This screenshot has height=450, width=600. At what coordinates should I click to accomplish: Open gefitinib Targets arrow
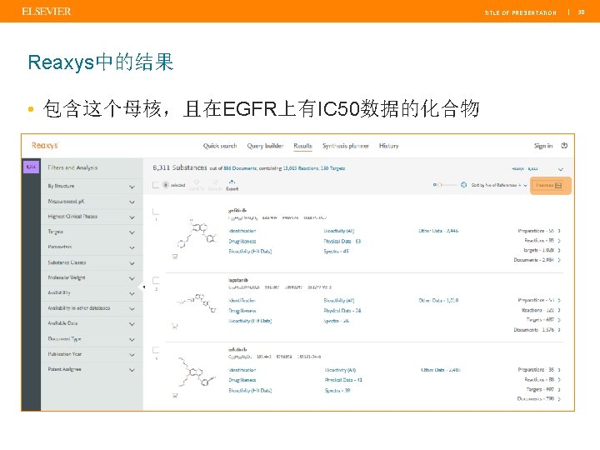coord(559,250)
